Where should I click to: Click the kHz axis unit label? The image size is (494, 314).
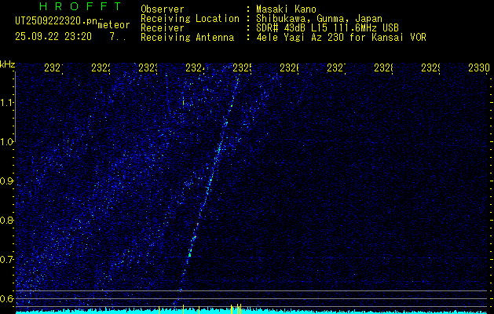[x=7, y=64]
